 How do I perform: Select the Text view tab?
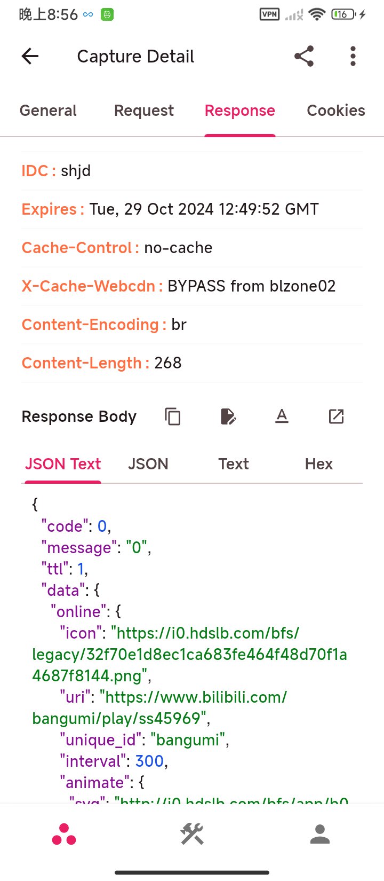pyautogui.click(x=234, y=464)
